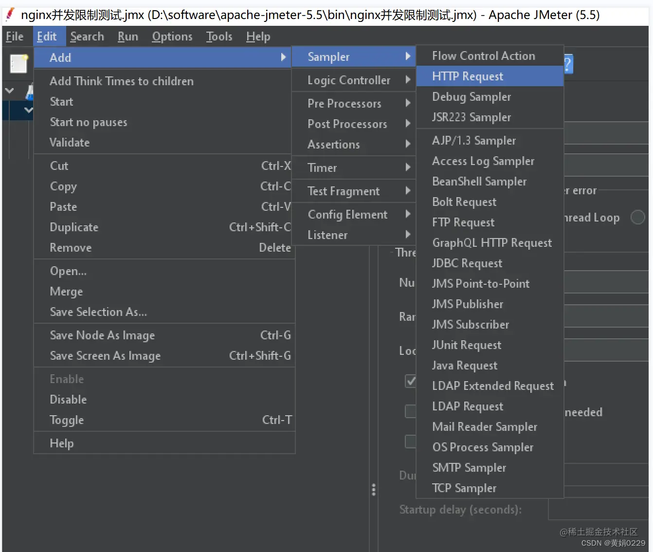Click Duplicate in the Edit menu

(74, 227)
